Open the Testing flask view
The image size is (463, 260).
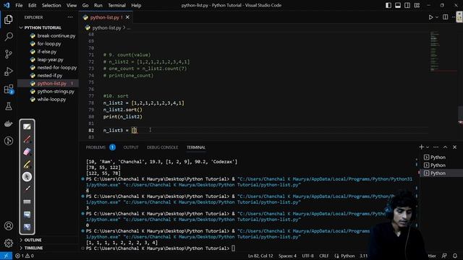click(x=9, y=106)
